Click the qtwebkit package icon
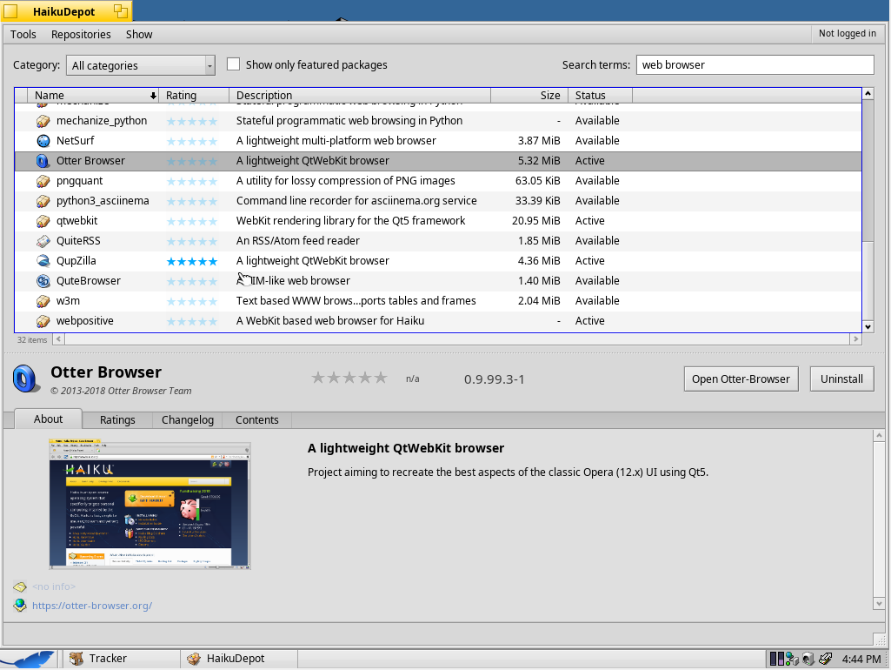The height and width of the screenshot is (670, 891). tap(43, 221)
